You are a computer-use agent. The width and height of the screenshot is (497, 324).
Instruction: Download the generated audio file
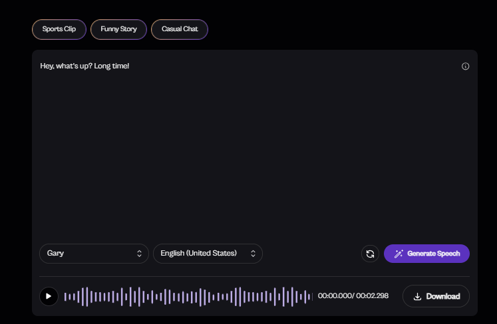click(436, 296)
